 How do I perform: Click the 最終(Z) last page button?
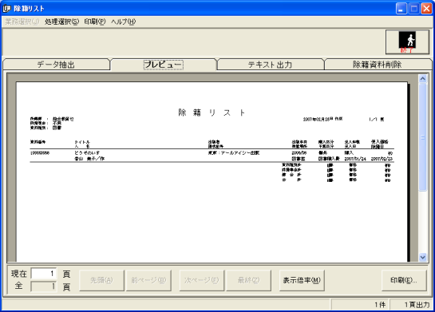click(x=248, y=280)
